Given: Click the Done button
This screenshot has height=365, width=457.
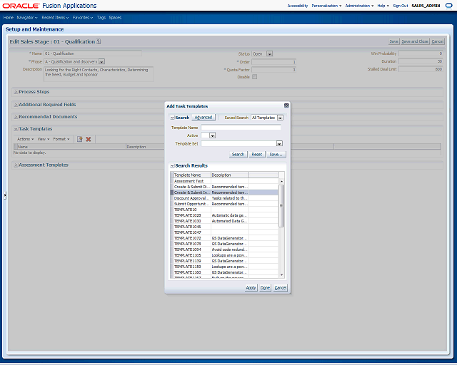Looking at the screenshot, I should click(x=265, y=288).
